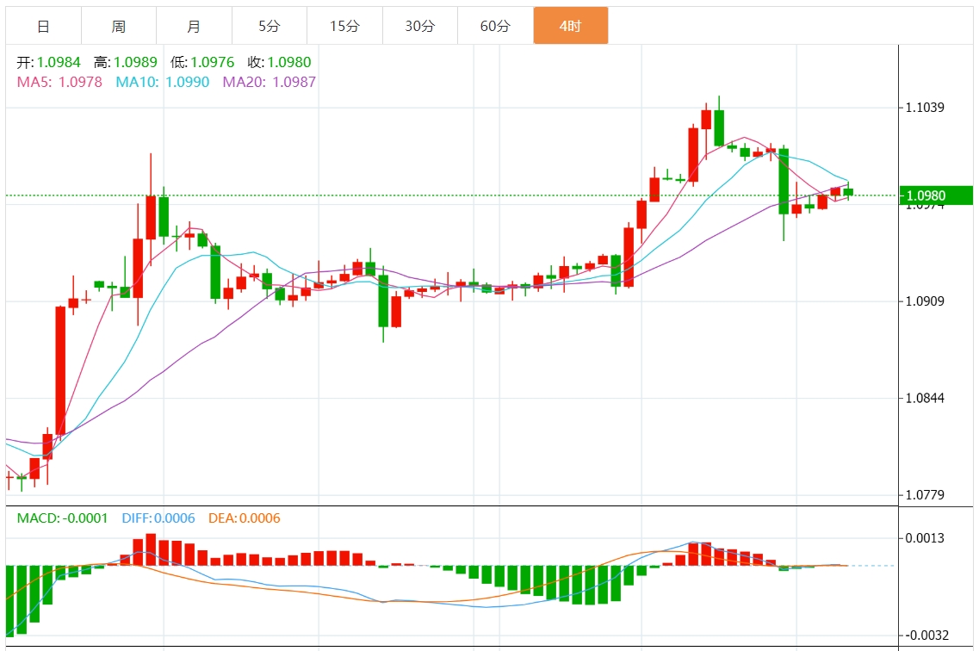Viewport: 979px width, 651px height.
Task: Switch chart to the 5分 interval
Action: click(x=269, y=27)
